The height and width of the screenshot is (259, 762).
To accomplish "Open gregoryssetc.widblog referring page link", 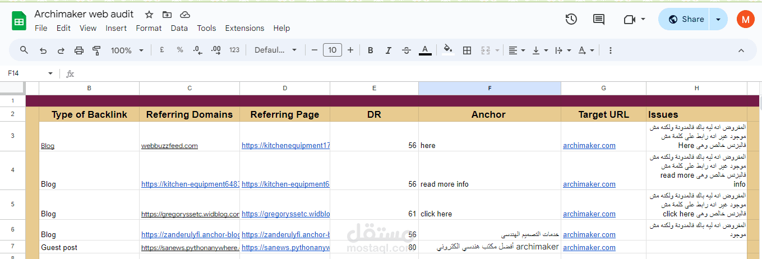I will pyautogui.click(x=286, y=214).
